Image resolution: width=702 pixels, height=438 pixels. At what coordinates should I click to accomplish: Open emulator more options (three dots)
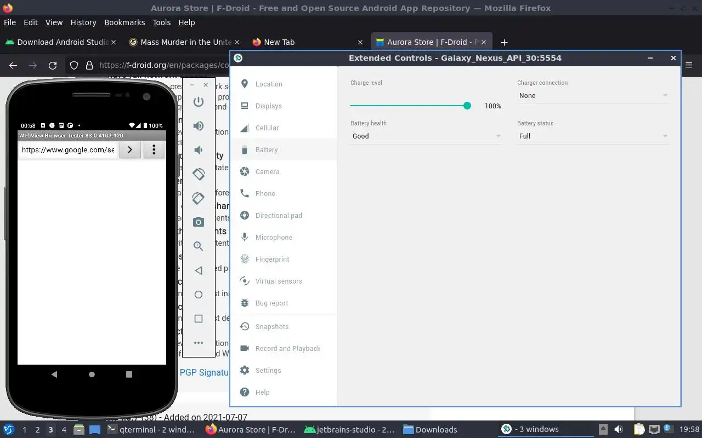199,343
